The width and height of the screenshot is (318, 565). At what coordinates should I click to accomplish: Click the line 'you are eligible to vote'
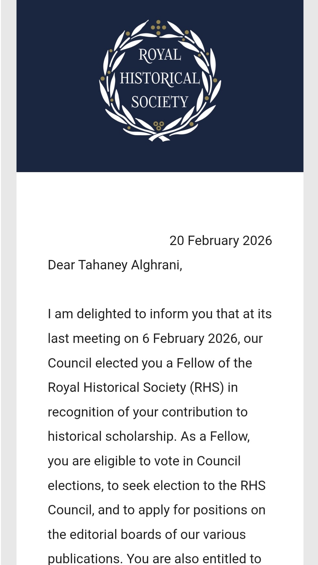click(144, 461)
